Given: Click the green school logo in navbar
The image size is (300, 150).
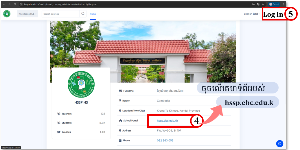Looking at the screenshot, I should 7,14.
